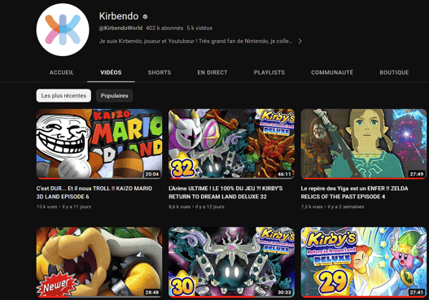The height and width of the screenshot is (300, 429).
Task: Click "13 k vues • il y a 11 jours"
Action: pyautogui.click(x=63, y=207)
